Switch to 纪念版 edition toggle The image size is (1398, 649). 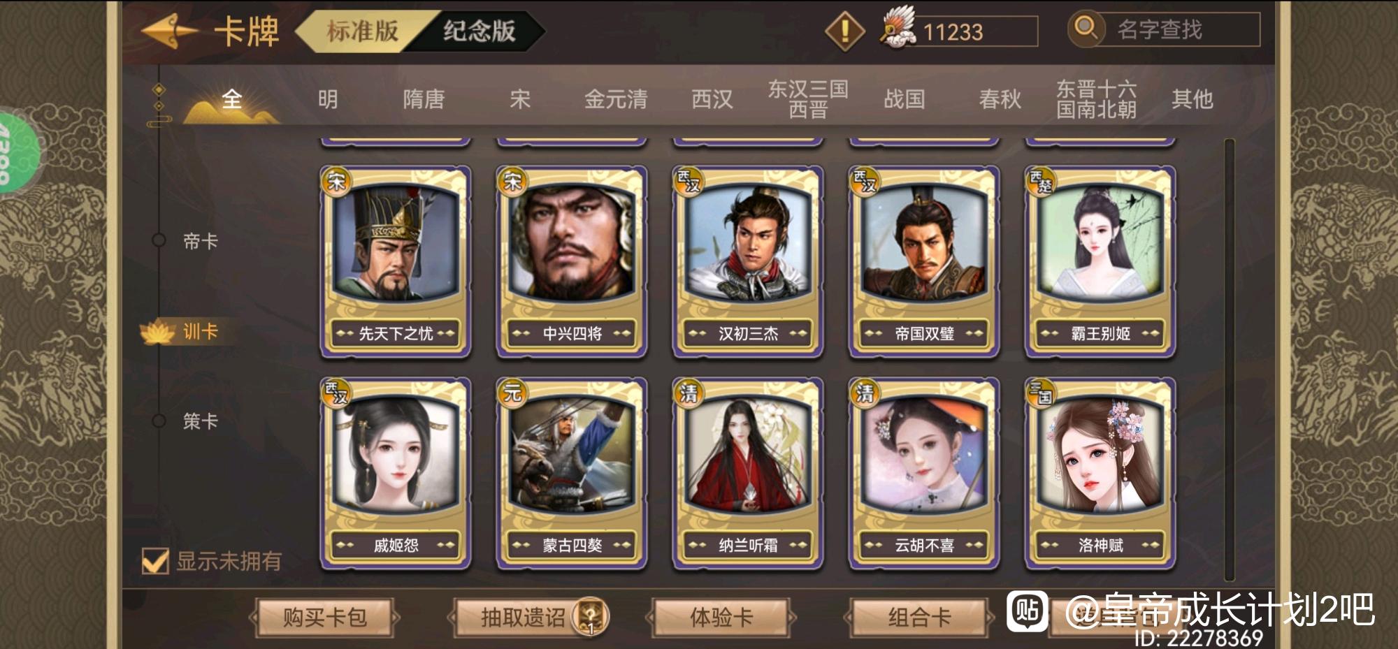click(480, 31)
